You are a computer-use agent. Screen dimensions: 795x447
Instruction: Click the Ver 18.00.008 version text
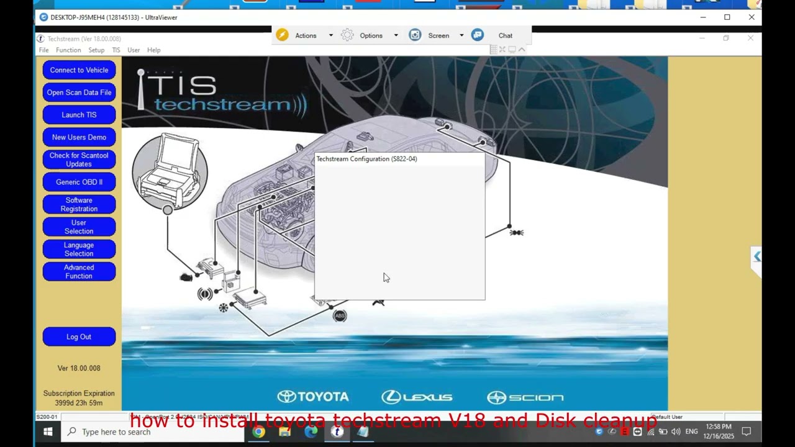[79, 368]
